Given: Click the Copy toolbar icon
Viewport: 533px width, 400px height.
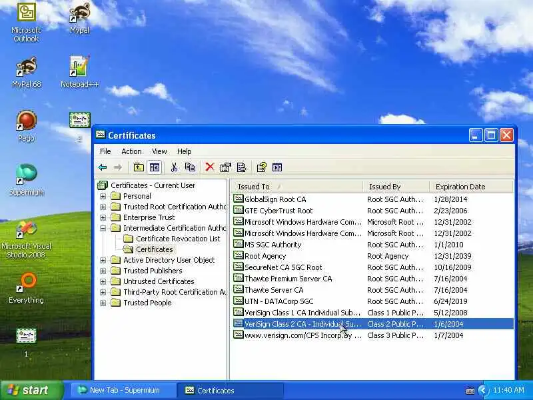Looking at the screenshot, I should tap(190, 167).
